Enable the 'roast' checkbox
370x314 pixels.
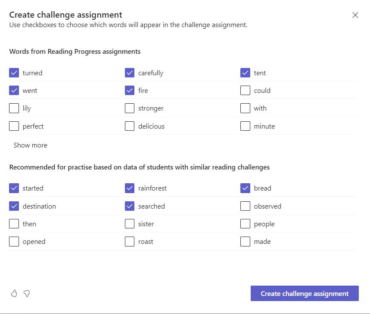[130, 241]
